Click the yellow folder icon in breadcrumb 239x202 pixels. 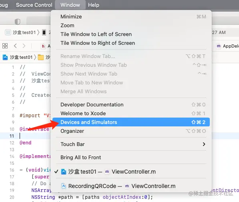(41, 57)
